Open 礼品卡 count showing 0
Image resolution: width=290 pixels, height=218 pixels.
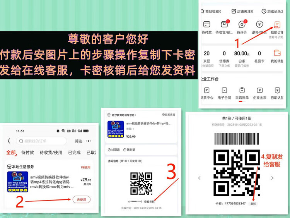[259, 57]
